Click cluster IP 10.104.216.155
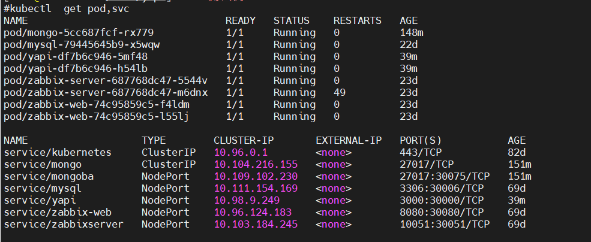 coord(256,165)
